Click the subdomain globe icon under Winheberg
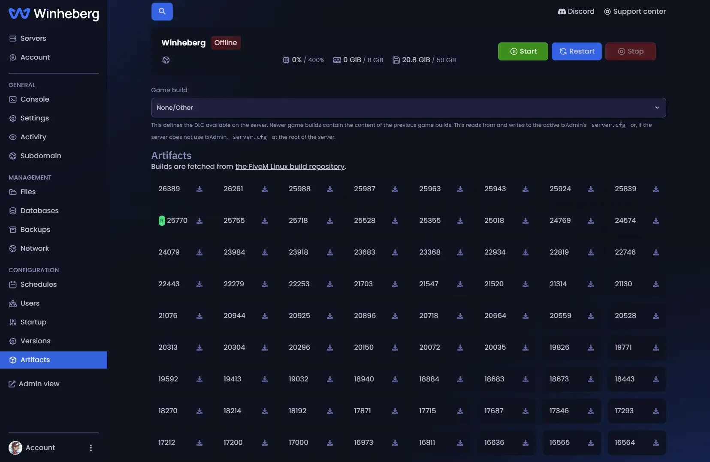The width and height of the screenshot is (710, 462). [x=166, y=60]
